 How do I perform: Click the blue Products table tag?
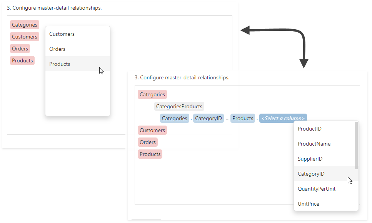(243, 118)
